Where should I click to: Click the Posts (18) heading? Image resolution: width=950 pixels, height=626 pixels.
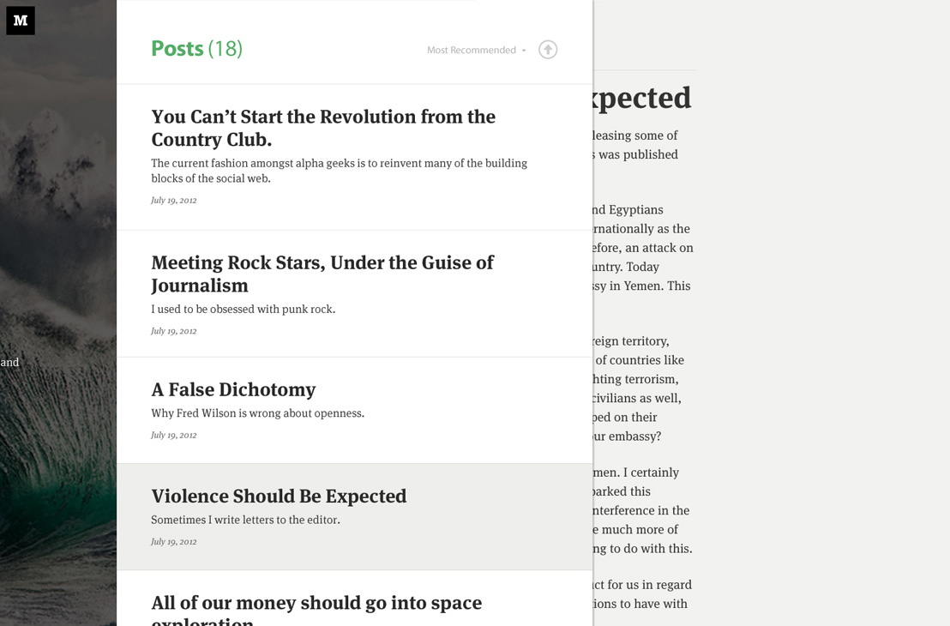(197, 49)
